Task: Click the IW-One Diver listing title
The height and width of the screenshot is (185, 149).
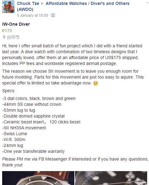Action: coord(16,24)
